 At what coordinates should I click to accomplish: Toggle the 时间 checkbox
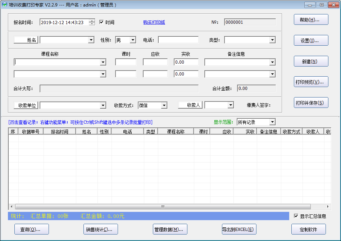101,22
